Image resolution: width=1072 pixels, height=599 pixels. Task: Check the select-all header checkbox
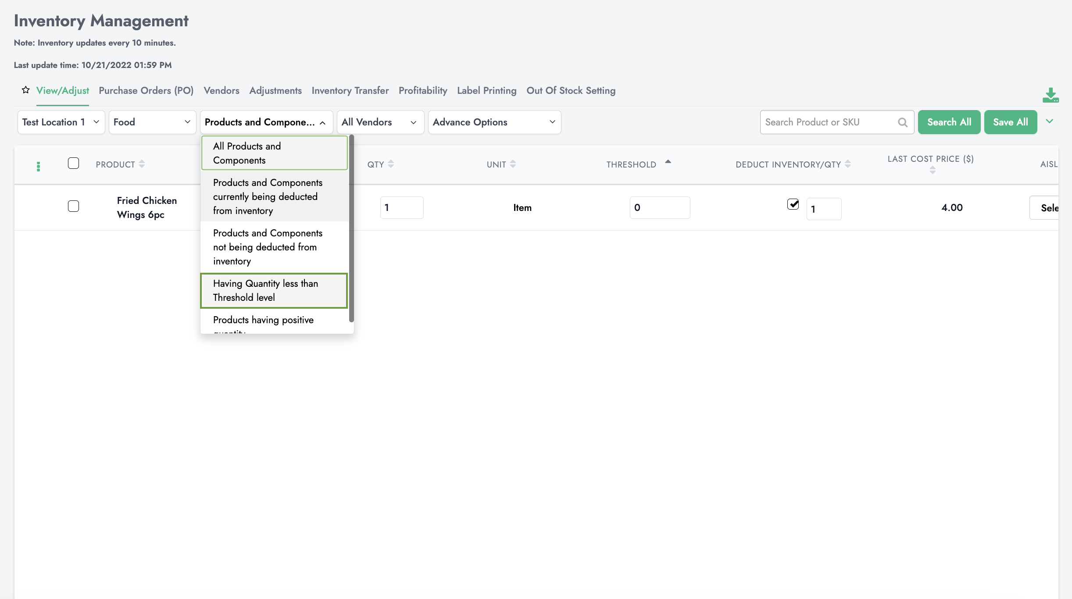click(74, 163)
